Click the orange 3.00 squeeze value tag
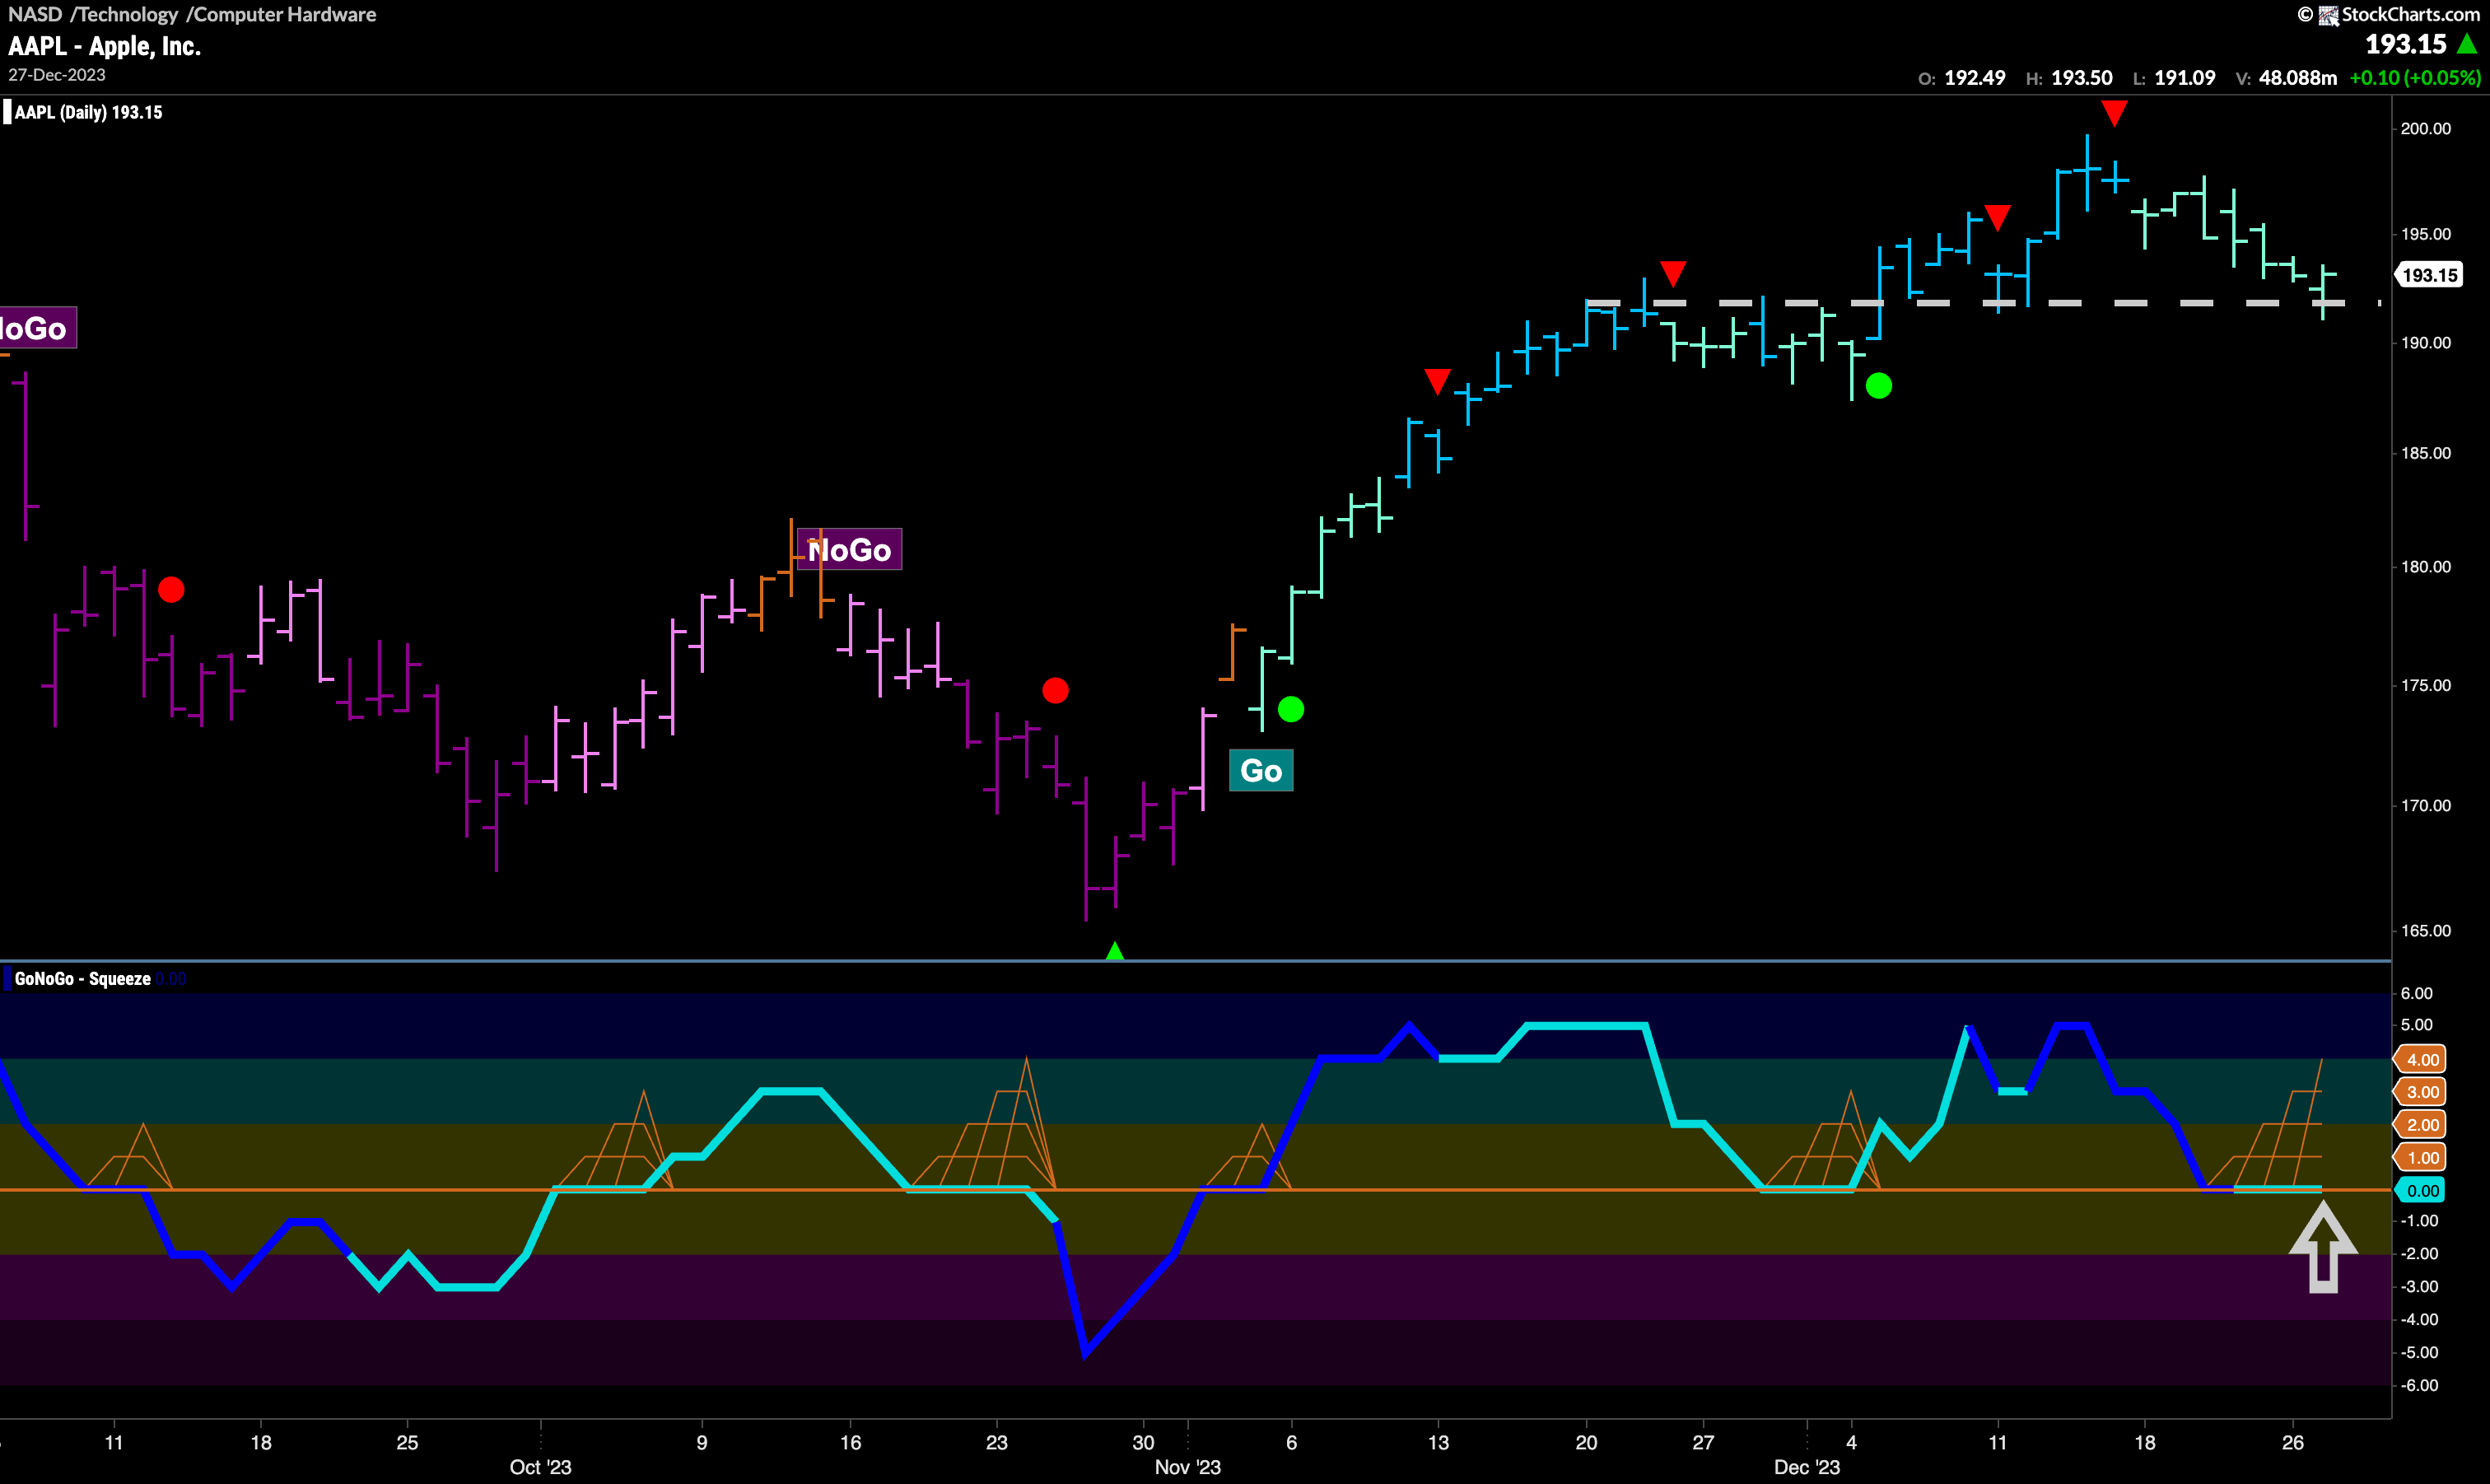The width and height of the screenshot is (2490, 1484). click(2421, 1091)
